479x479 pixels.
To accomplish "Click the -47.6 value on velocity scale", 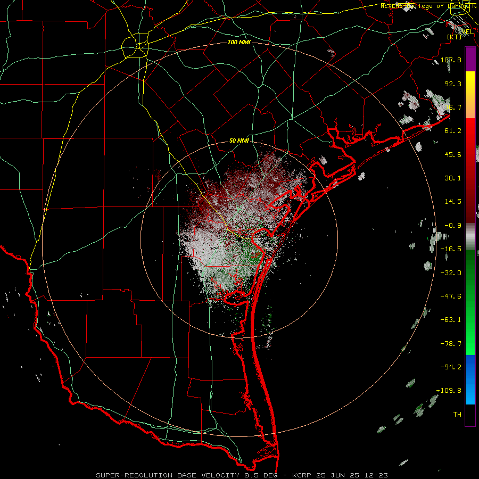I will click(x=451, y=296).
